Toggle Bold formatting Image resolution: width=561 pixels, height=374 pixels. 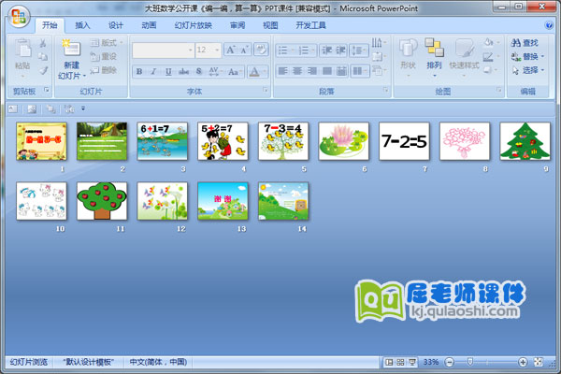pyautogui.click(x=139, y=71)
